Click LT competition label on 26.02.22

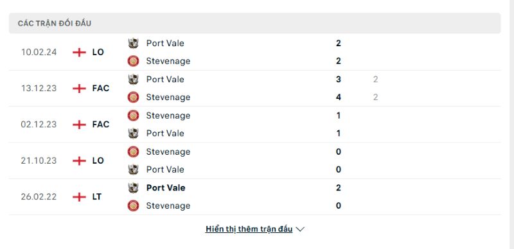click(x=97, y=197)
